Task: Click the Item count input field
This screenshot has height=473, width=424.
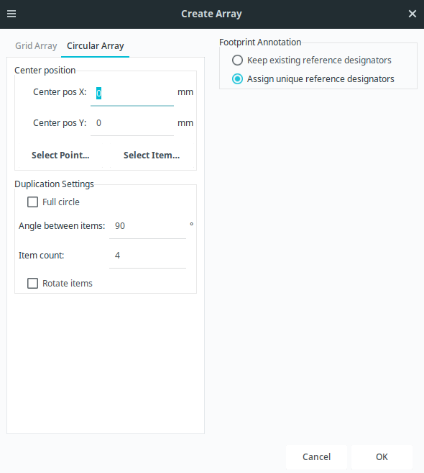Action: click(x=147, y=256)
